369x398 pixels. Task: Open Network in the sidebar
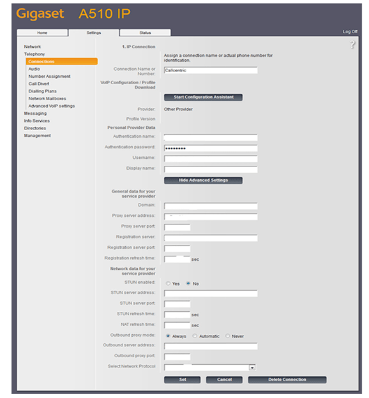pyautogui.click(x=33, y=47)
